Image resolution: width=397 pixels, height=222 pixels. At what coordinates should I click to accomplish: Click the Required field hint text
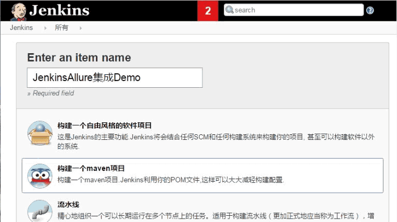pyautogui.click(x=50, y=93)
